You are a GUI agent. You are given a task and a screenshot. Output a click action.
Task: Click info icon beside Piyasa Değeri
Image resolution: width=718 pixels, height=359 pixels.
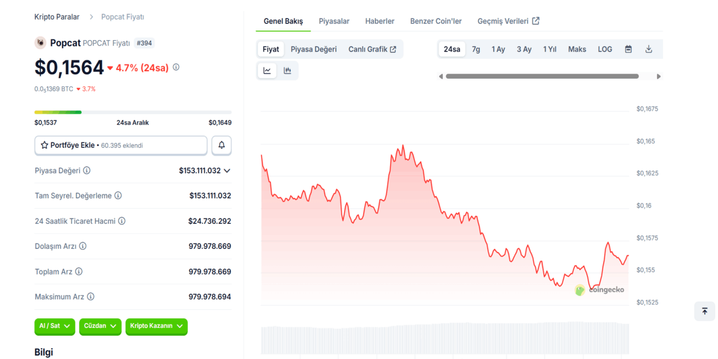(x=87, y=171)
